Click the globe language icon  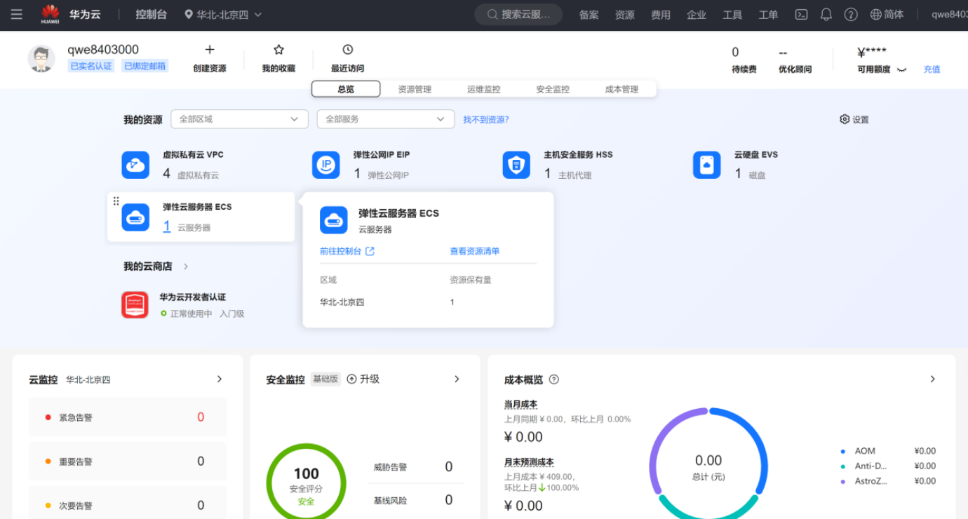(x=876, y=14)
